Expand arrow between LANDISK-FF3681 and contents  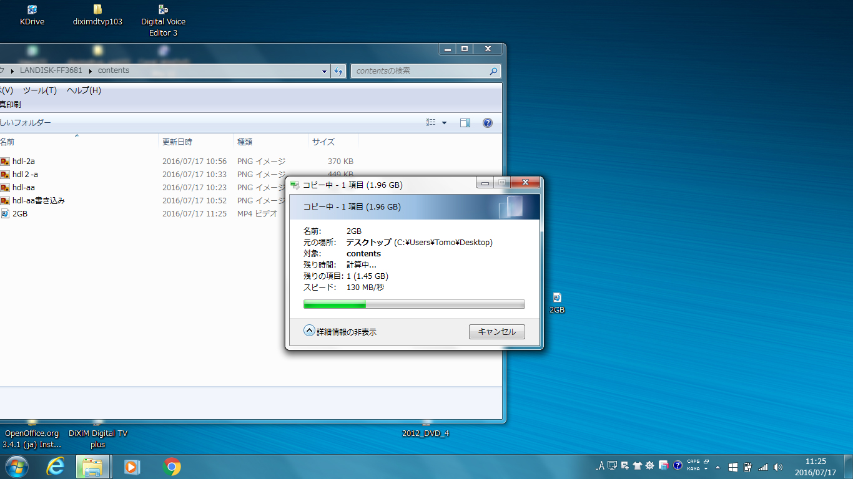point(90,71)
